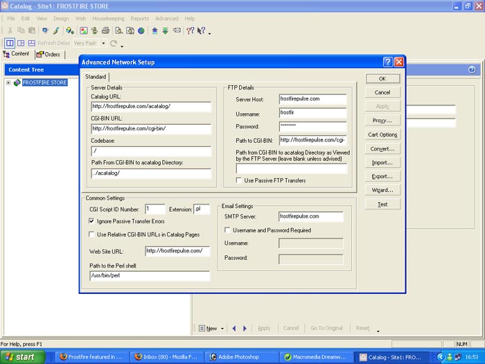
Task: Enable Use Passive FTP Transfers
Action: 240,180
